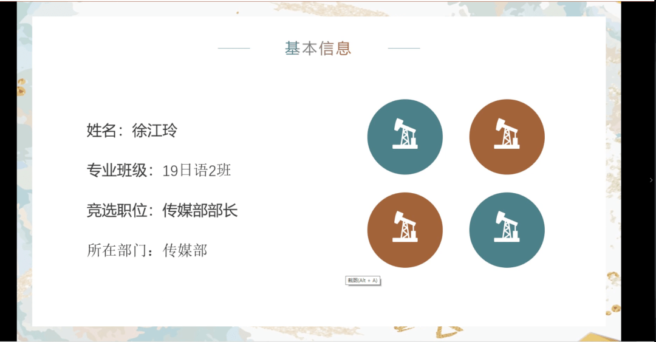Click the lower teal pumpjack circle icon

pyautogui.click(x=507, y=230)
